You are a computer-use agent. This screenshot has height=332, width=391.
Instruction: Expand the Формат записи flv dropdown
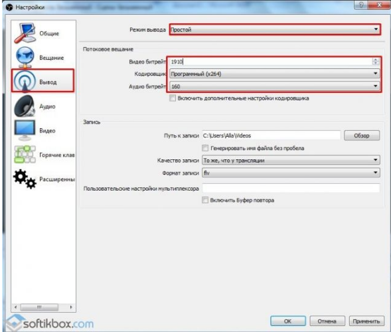[x=291, y=173]
